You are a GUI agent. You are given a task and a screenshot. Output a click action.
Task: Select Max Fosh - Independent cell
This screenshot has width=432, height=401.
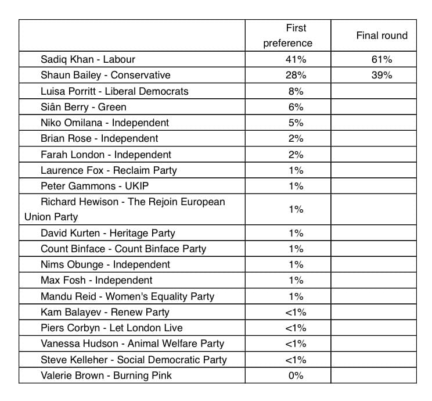pos(132,280)
